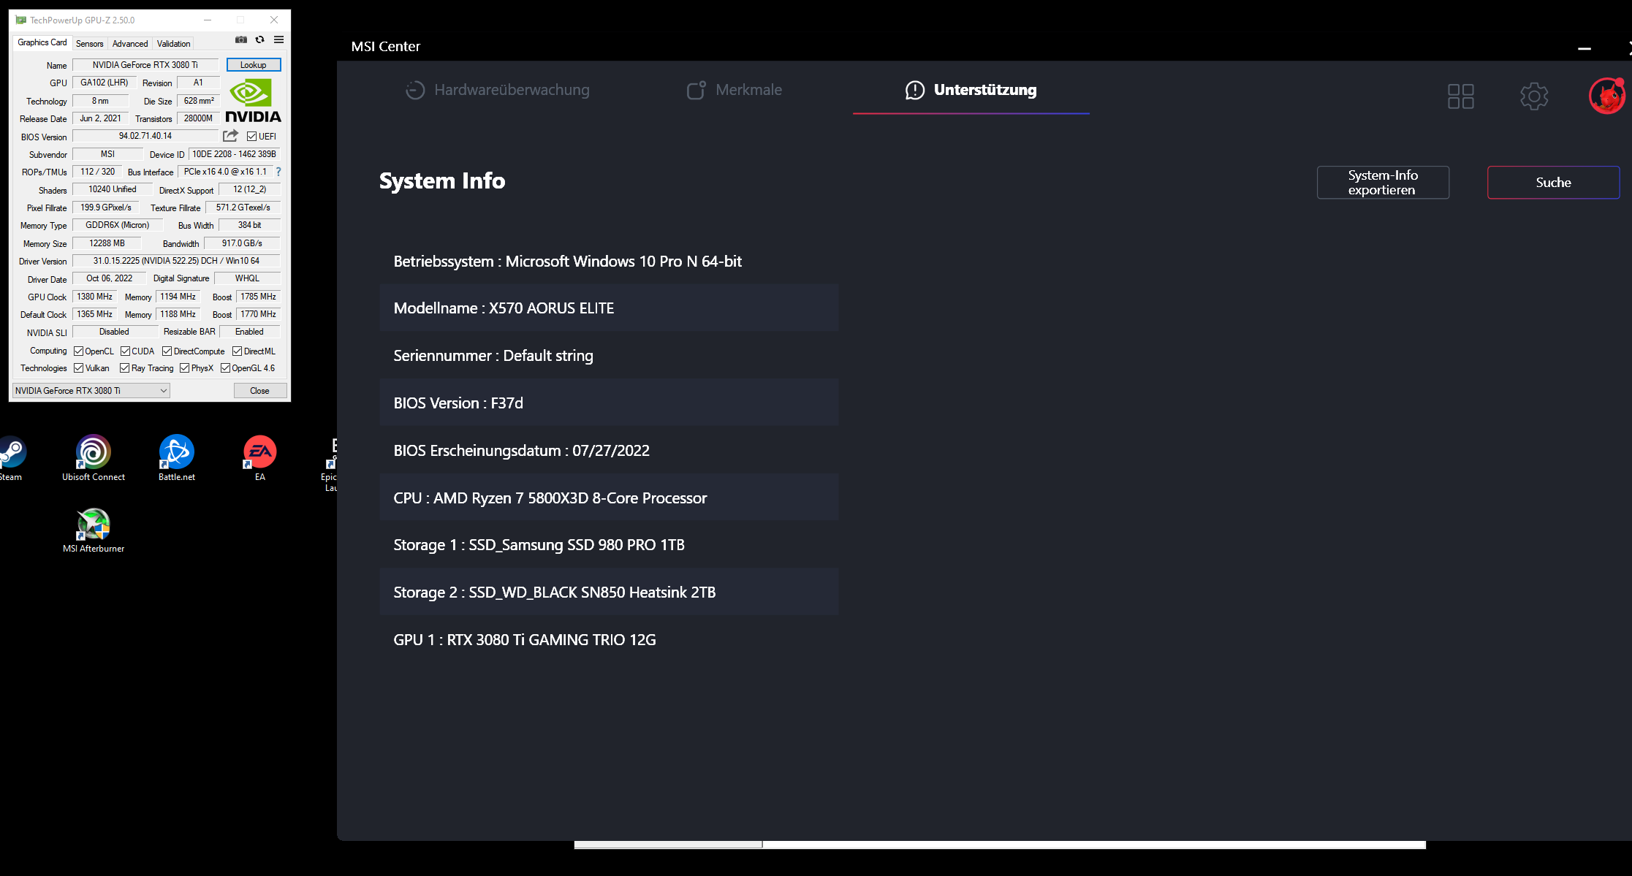Open the GPU-Z hamburger menu

pos(278,39)
